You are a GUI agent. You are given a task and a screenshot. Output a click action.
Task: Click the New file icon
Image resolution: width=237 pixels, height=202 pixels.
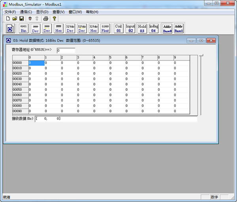pyautogui.click(x=8, y=19)
